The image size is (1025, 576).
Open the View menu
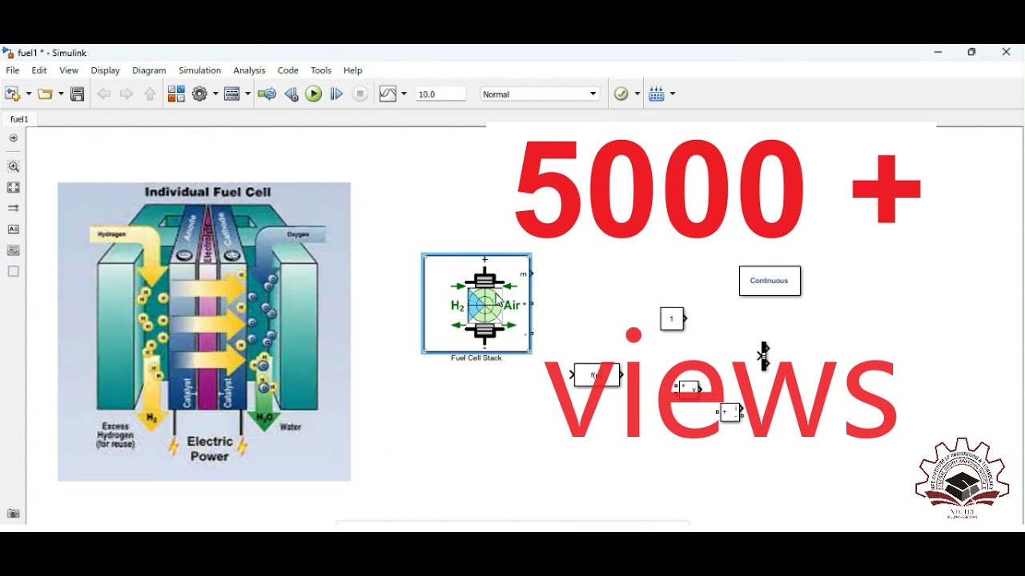point(69,70)
